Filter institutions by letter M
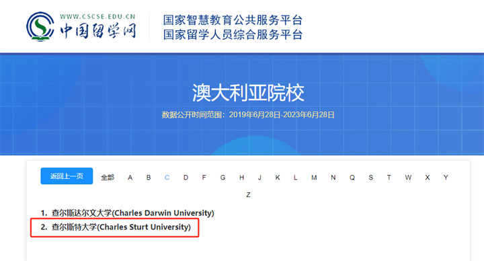The image size is (484, 261). (314, 178)
